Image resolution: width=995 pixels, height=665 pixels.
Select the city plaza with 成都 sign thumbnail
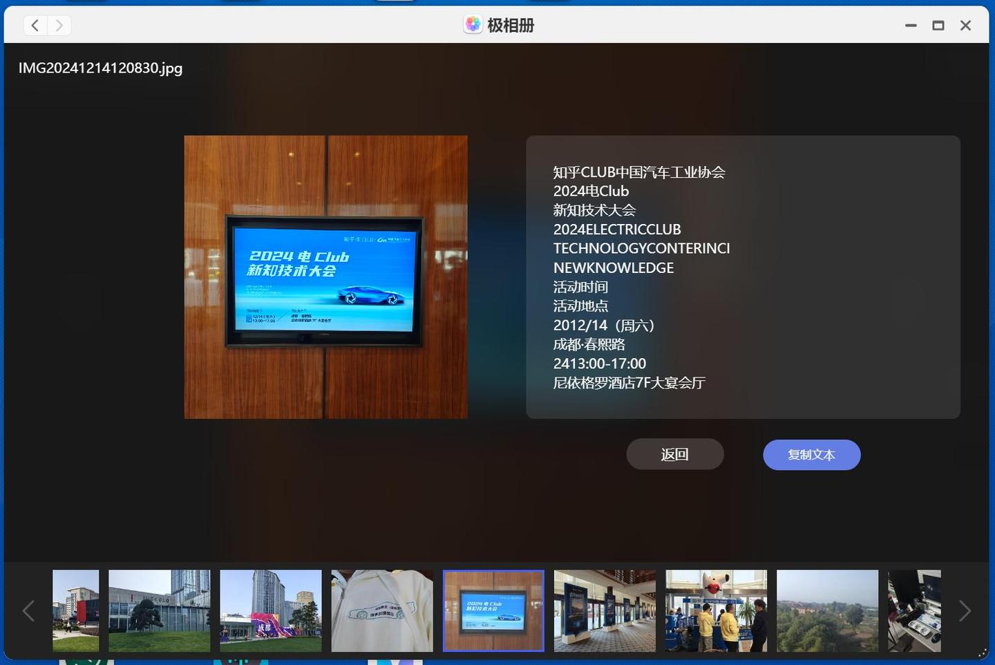tap(270, 610)
